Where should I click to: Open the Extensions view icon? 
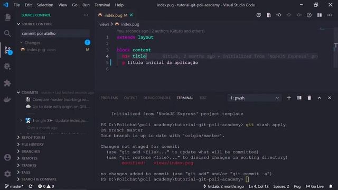click(x=7, y=83)
